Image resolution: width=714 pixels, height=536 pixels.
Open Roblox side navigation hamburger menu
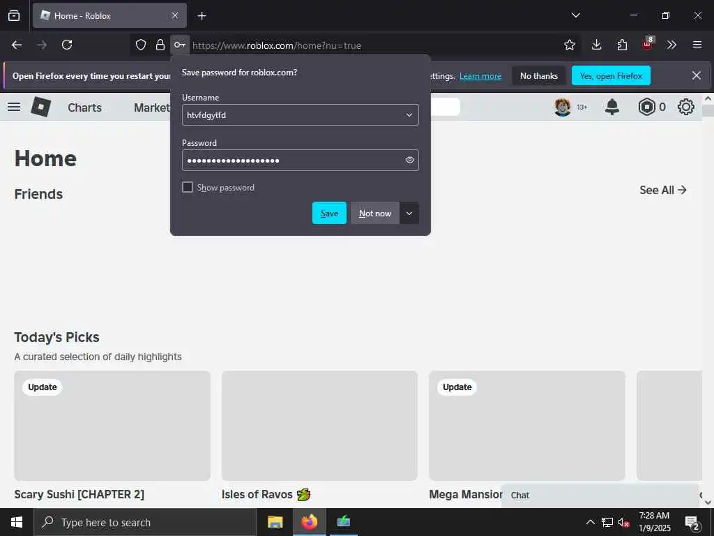pyautogui.click(x=14, y=107)
